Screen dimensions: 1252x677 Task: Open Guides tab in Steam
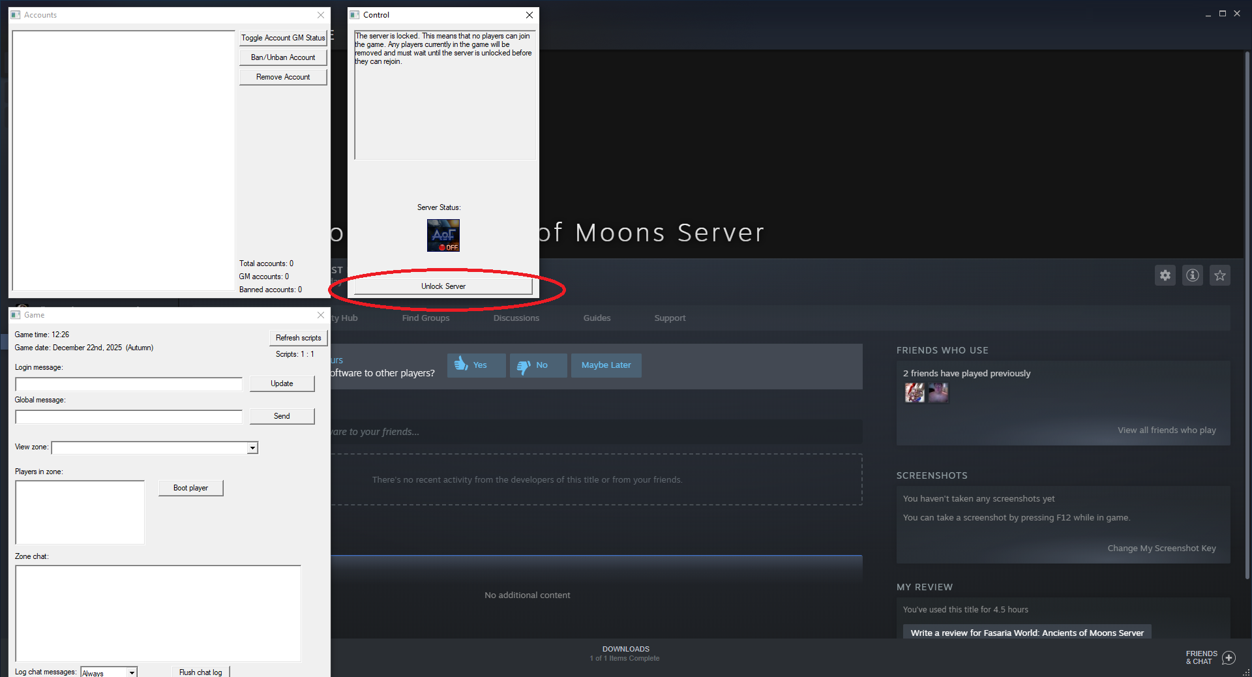(x=597, y=318)
